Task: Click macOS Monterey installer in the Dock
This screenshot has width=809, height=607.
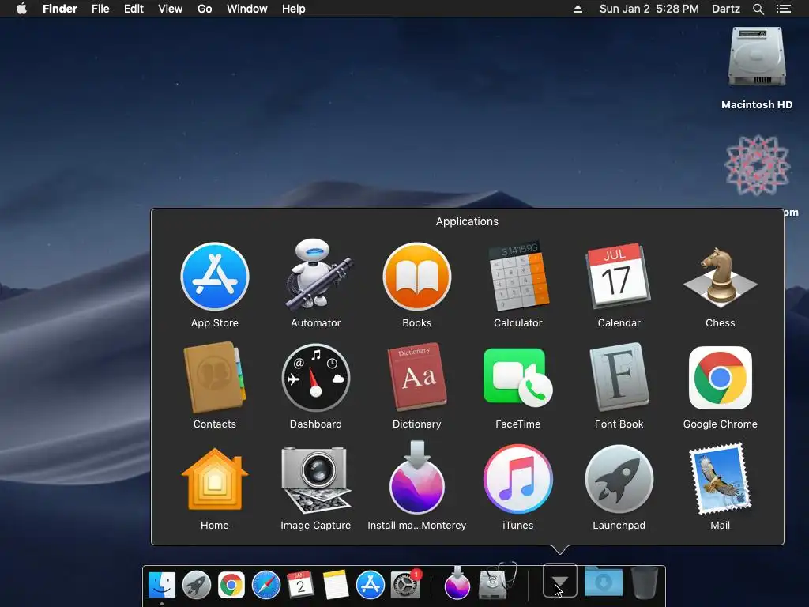Action: [x=457, y=583]
